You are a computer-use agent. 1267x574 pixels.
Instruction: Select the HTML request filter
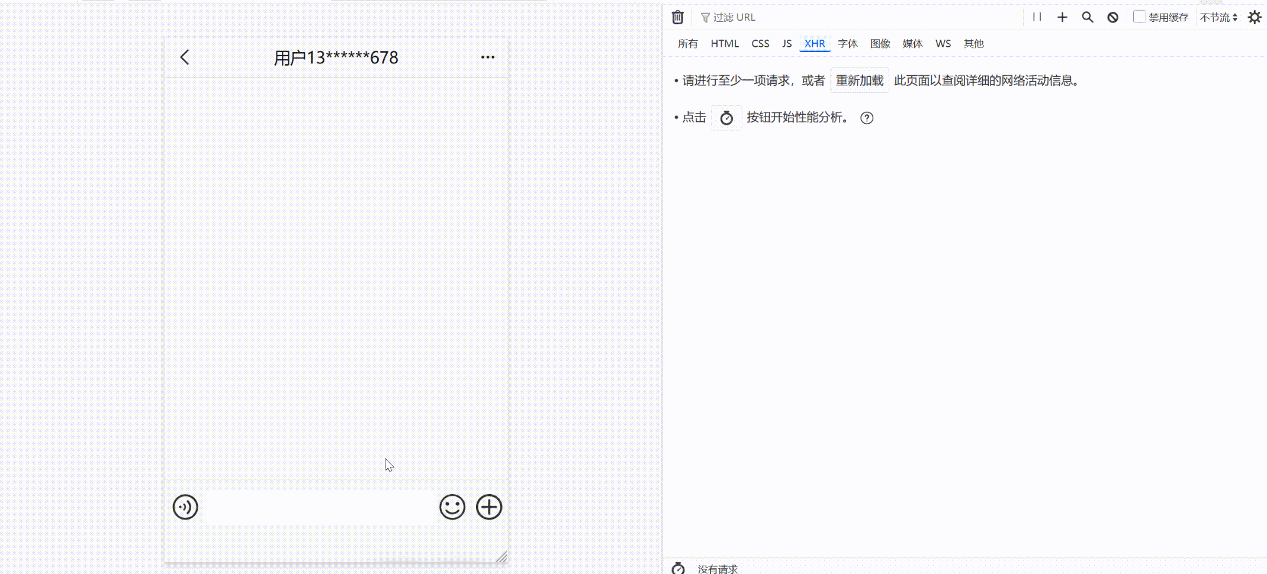click(x=724, y=43)
